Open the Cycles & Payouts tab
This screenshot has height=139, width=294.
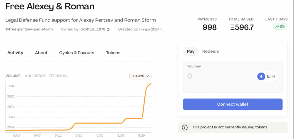pyautogui.click(x=77, y=53)
